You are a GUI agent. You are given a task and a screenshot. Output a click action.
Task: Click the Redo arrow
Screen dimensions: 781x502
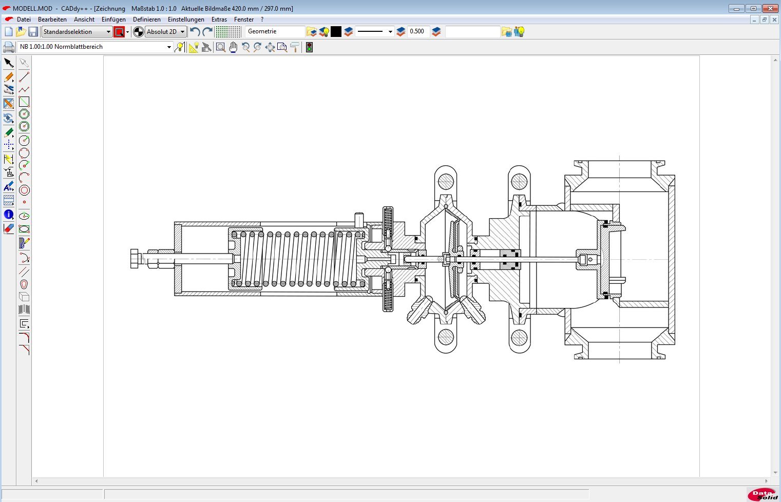[207, 32]
